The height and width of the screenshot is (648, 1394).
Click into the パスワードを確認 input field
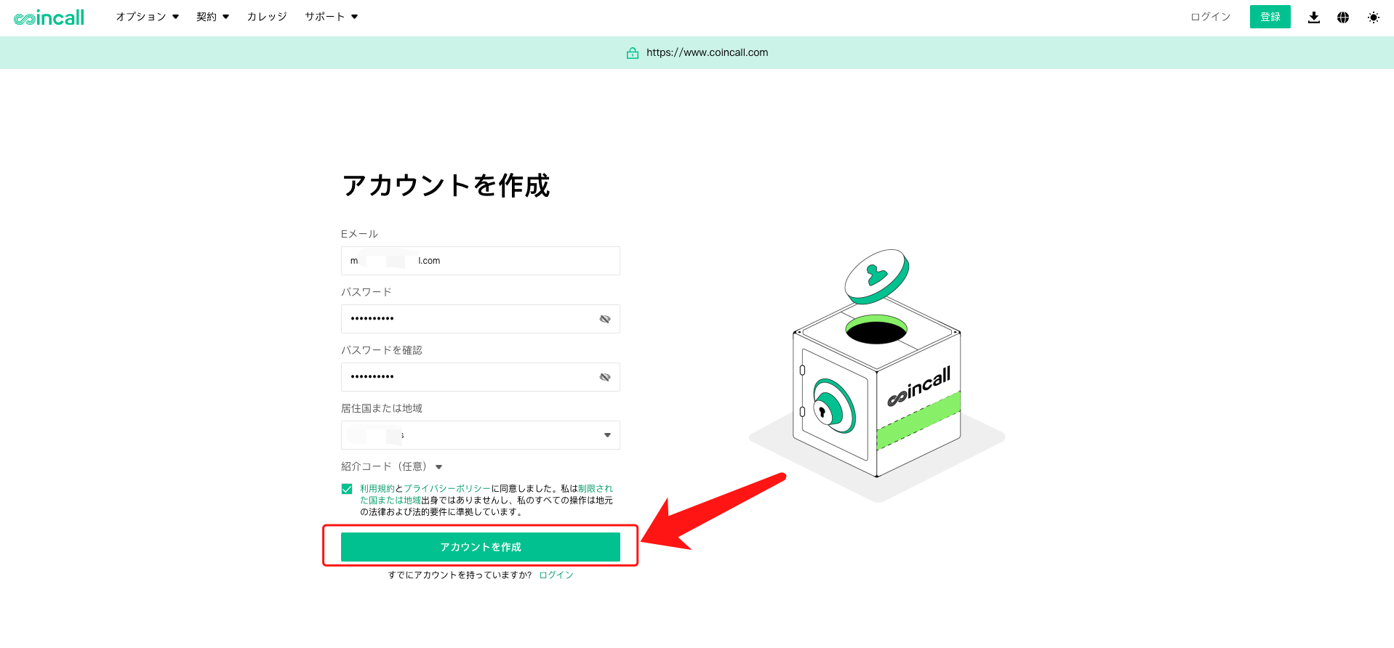481,377
